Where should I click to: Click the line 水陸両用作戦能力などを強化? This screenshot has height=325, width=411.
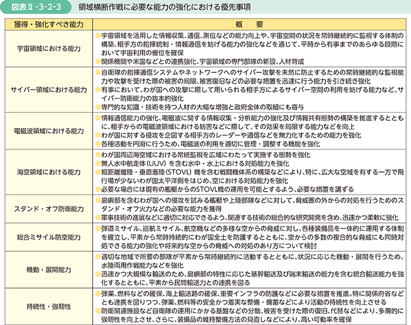(x=143, y=265)
